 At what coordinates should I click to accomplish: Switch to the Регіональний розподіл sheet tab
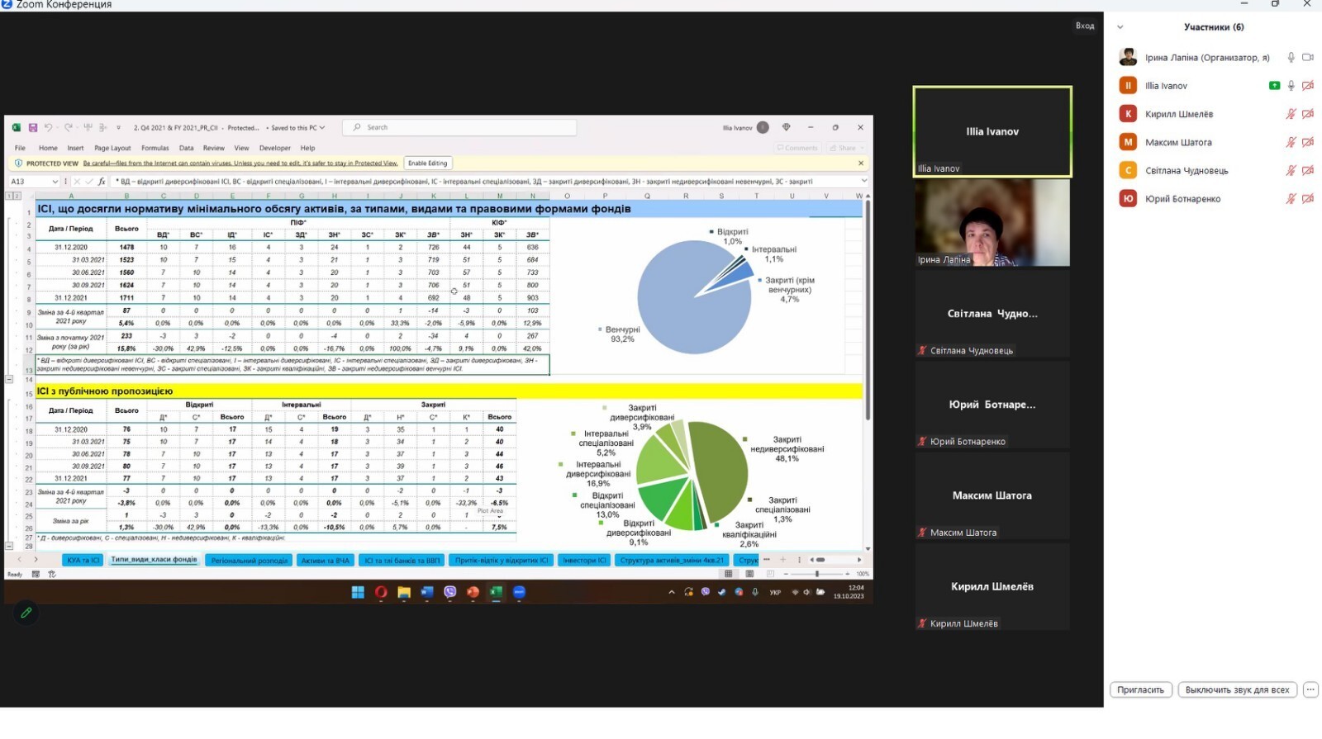(x=249, y=561)
